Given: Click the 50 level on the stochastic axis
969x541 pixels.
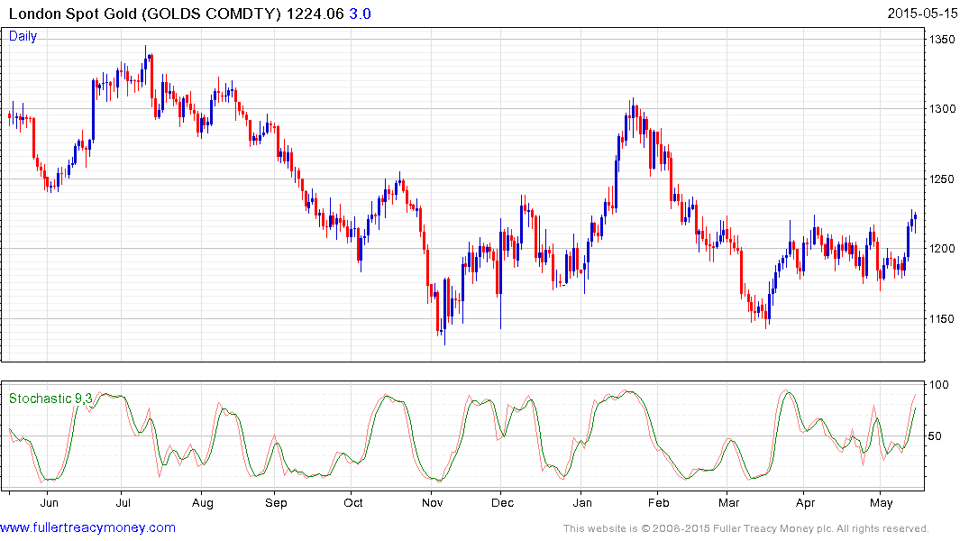Looking at the screenshot, I should pyautogui.click(x=937, y=436).
